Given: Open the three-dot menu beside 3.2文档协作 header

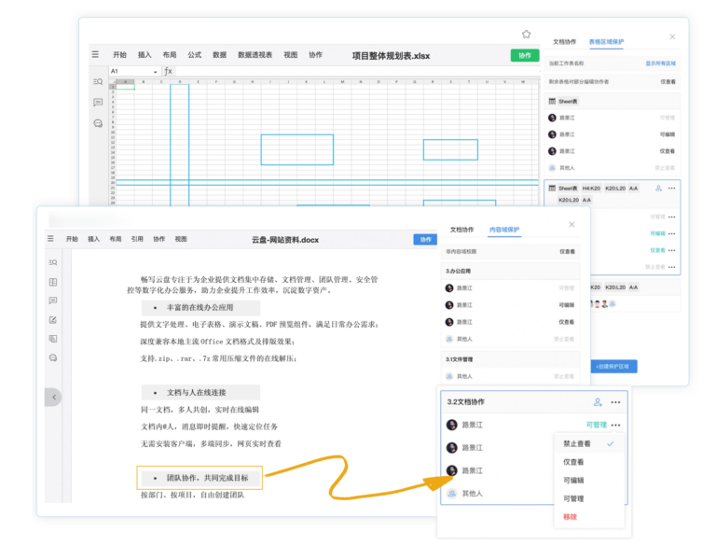Looking at the screenshot, I should coord(616,402).
